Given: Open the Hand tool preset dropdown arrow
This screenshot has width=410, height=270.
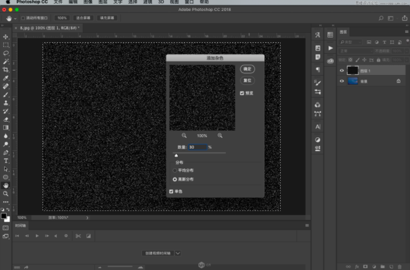Looking at the screenshot, I should 15,18.
